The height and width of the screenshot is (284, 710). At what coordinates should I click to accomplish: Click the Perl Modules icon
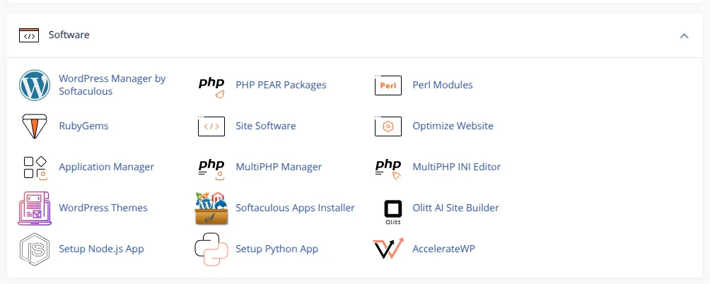[x=388, y=85]
